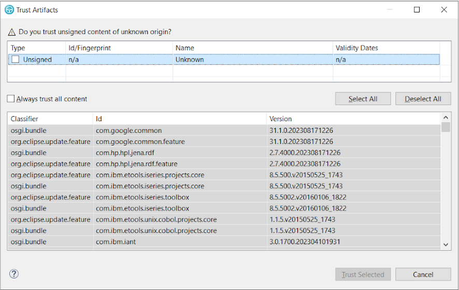Click the Trust Artifacts title bar icon
This screenshot has height=290, width=459.
point(9,10)
